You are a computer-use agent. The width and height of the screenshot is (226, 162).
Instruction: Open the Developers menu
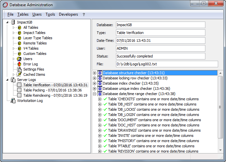68,14
